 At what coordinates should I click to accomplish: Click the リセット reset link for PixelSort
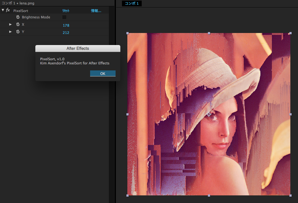coord(66,11)
